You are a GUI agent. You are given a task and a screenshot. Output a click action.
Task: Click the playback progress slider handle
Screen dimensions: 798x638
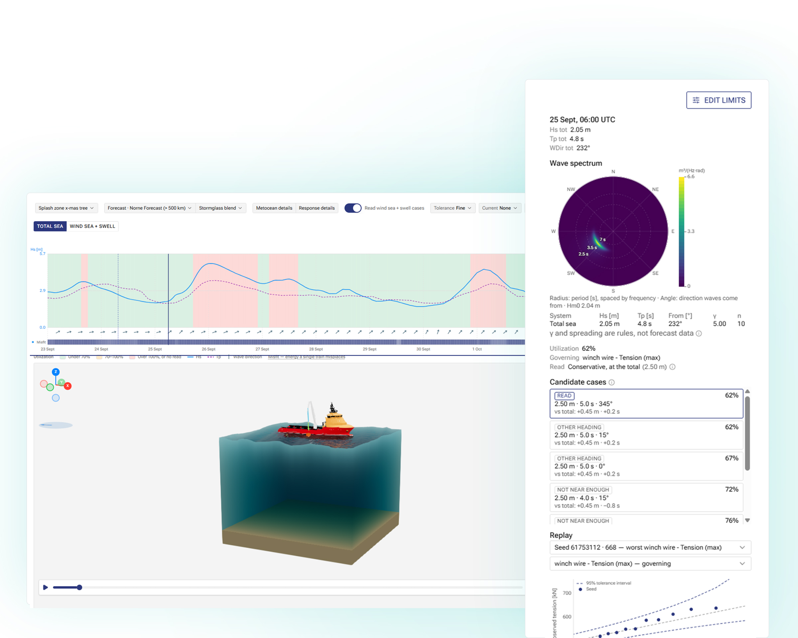click(x=79, y=587)
